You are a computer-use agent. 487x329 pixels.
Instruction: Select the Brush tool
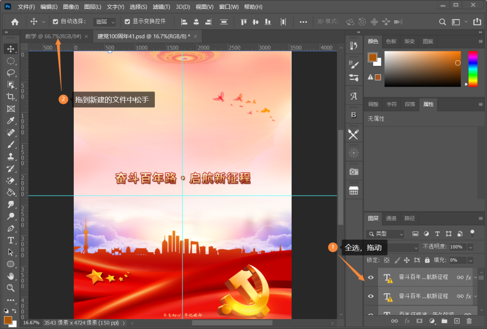click(10, 144)
